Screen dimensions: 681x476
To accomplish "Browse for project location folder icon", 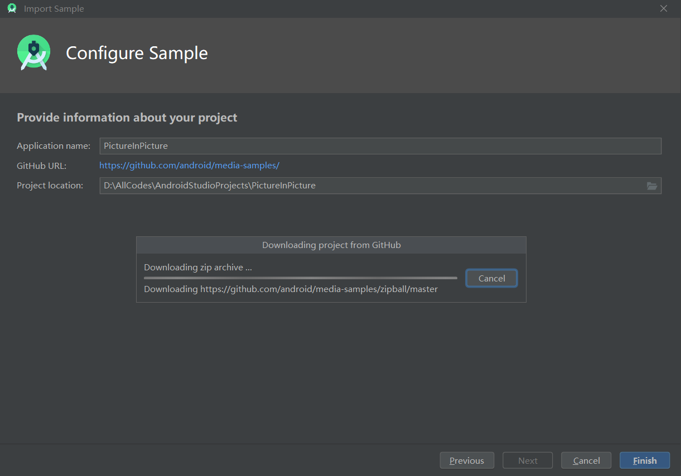I will [x=652, y=186].
